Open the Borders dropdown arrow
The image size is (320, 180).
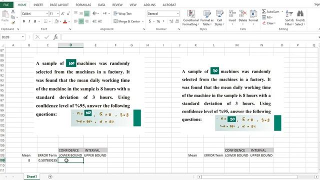point(50,21)
